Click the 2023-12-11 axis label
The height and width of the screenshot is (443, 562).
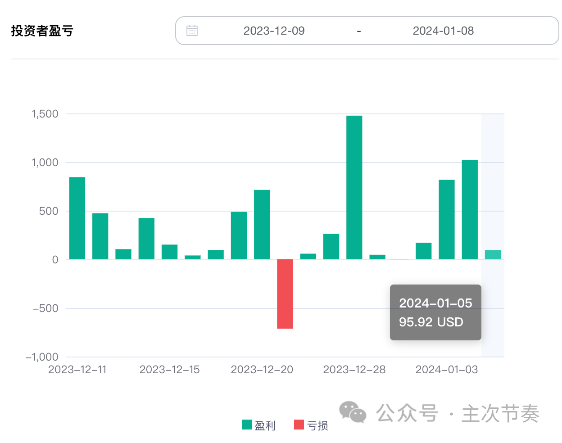coord(77,370)
